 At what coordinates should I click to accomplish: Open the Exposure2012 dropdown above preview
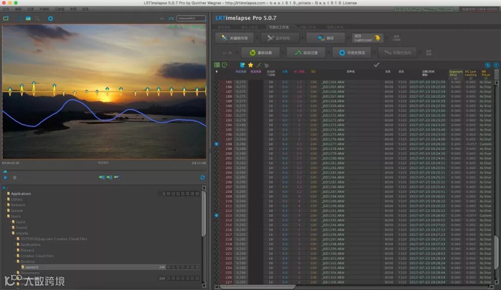(191, 19)
